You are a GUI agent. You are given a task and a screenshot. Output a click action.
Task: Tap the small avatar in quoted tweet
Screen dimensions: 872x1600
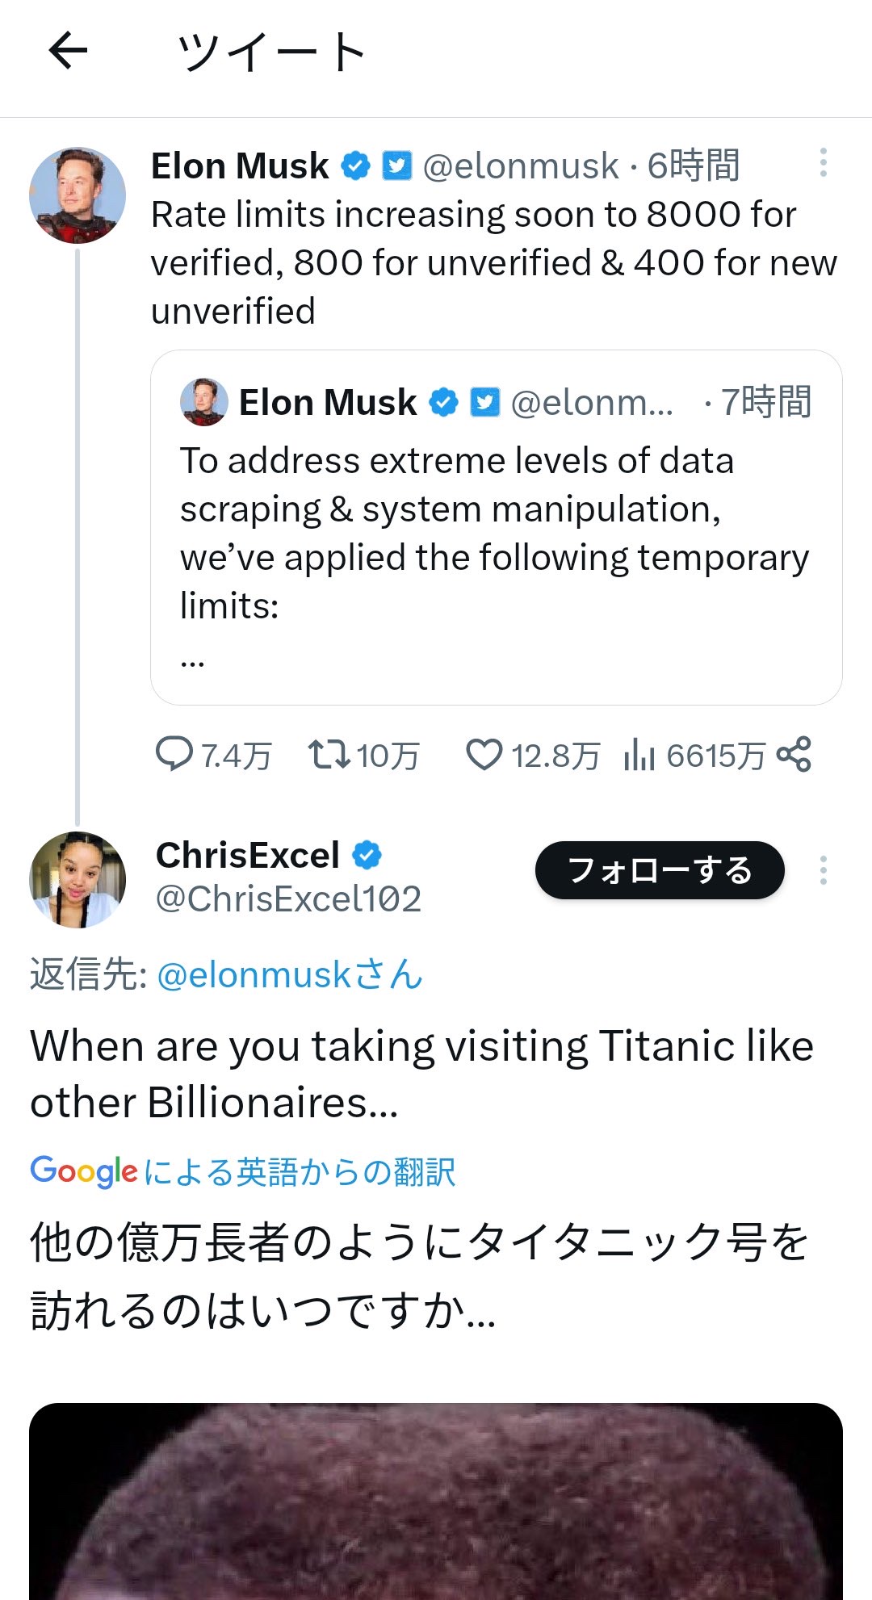point(203,402)
